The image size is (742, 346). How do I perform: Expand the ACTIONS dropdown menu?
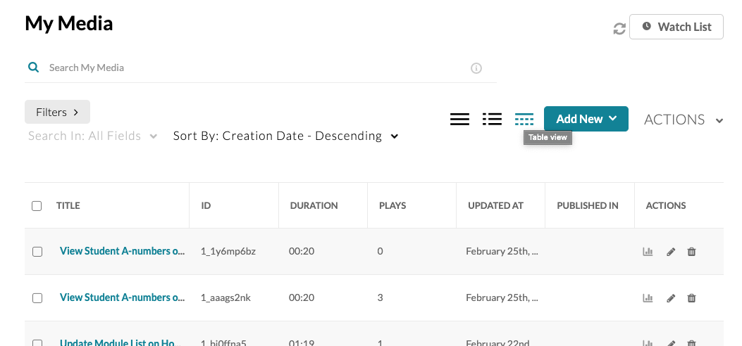pos(683,120)
